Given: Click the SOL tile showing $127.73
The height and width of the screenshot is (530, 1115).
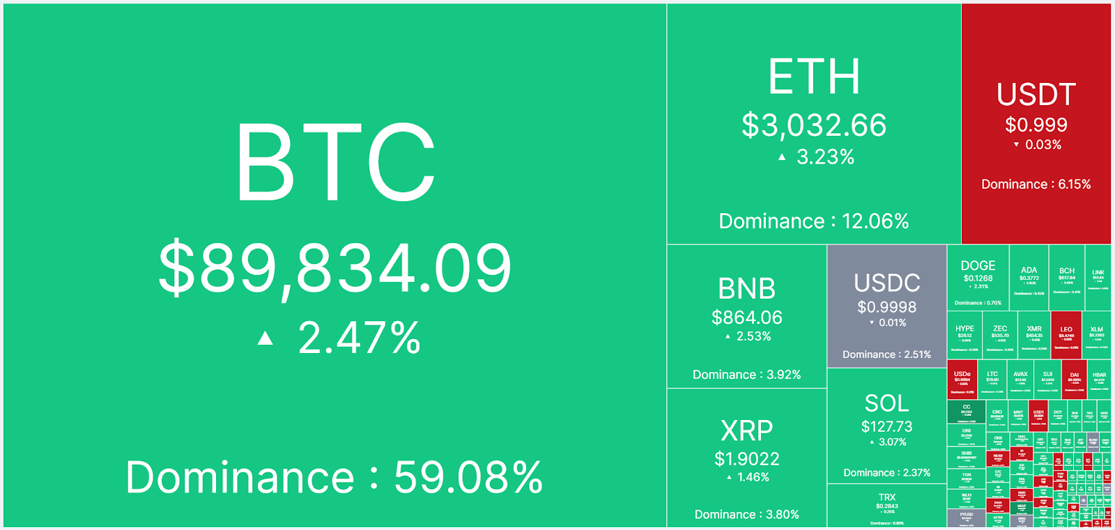Looking at the screenshot, I should pyautogui.click(x=886, y=426).
